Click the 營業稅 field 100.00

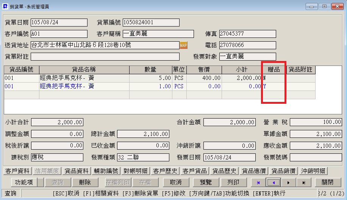coord(316,122)
